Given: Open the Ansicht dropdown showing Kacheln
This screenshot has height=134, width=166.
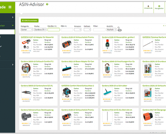Looking at the screenshot, I should pos(111,29).
